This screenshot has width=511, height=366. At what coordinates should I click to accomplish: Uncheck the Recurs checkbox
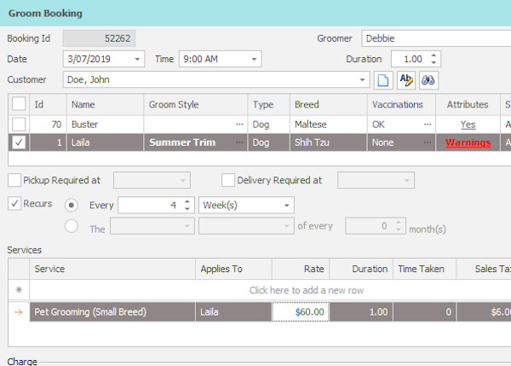[x=14, y=204]
